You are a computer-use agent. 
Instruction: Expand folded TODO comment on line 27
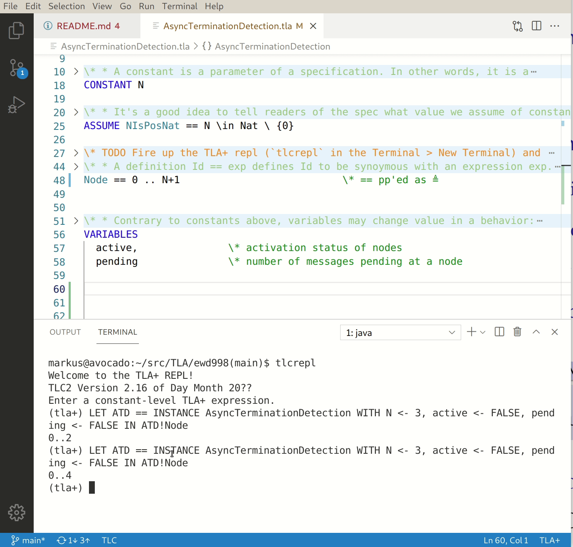click(x=75, y=153)
